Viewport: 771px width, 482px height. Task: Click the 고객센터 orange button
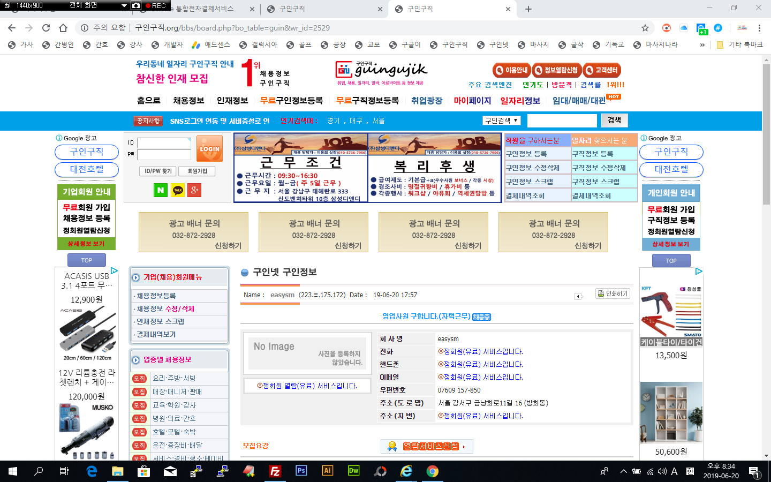coord(602,70)
